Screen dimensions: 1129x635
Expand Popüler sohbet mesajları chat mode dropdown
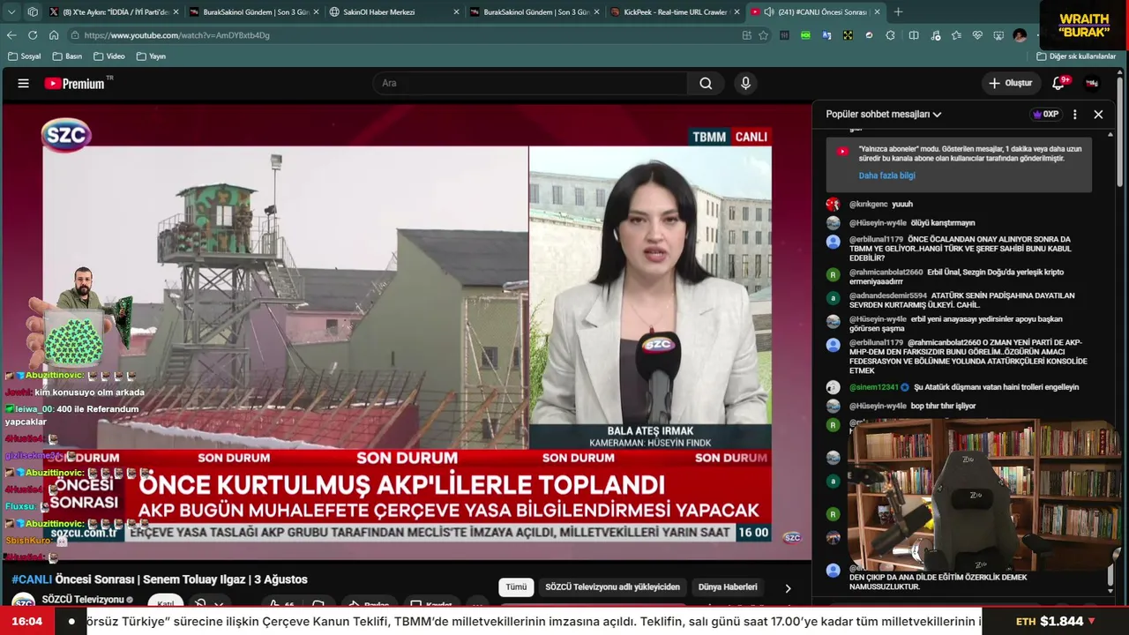point(884,115)
